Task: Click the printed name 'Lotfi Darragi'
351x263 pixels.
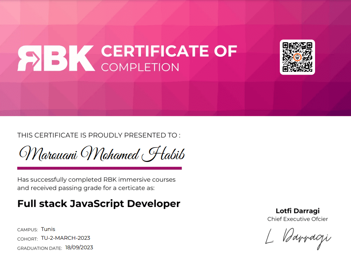Action: (298, 211)
